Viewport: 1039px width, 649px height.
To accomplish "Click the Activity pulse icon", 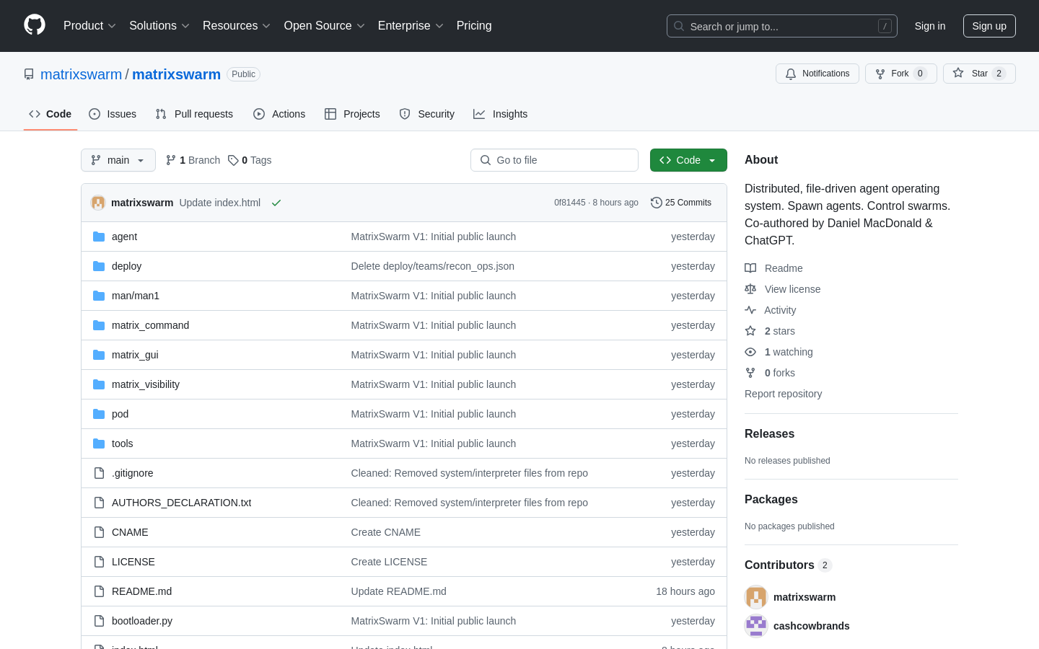I will click(x=750, y=310).
